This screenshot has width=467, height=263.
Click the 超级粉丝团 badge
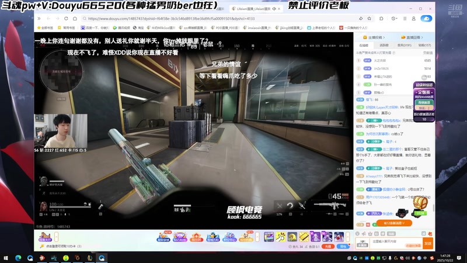pyautogui.click(x=424, y=85)
